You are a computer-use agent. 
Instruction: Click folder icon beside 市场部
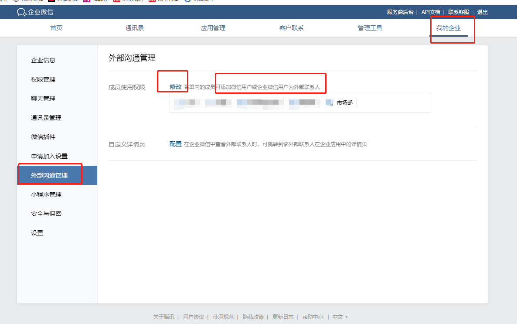click(330, 102)
